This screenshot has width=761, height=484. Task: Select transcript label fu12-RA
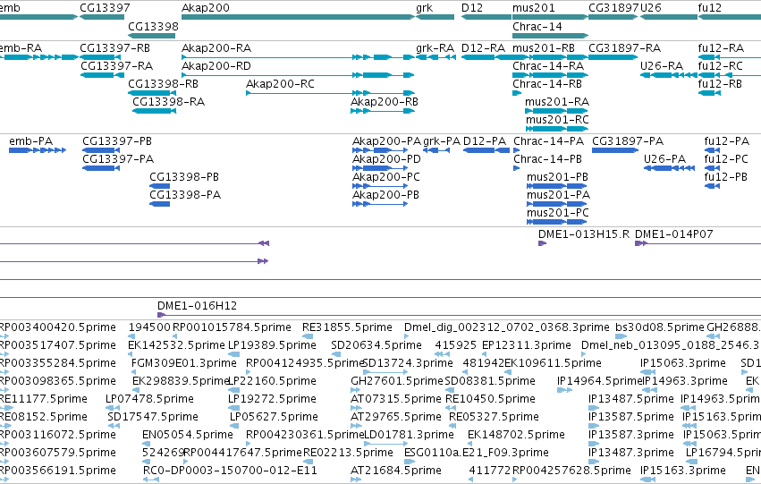point(721,48)
